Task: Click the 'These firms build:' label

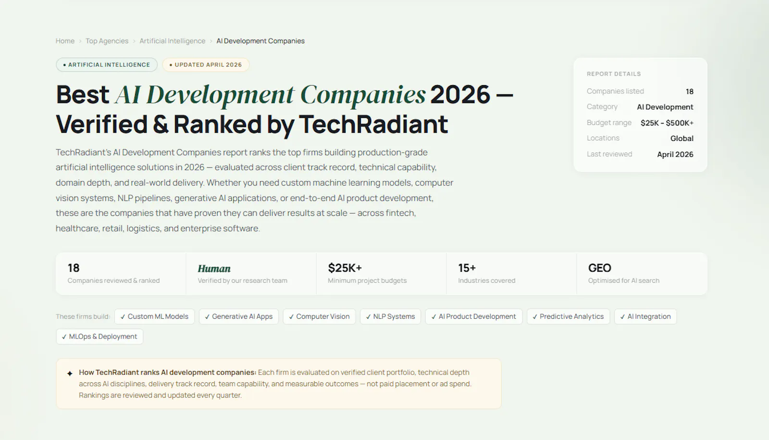Action: [83, 316]
